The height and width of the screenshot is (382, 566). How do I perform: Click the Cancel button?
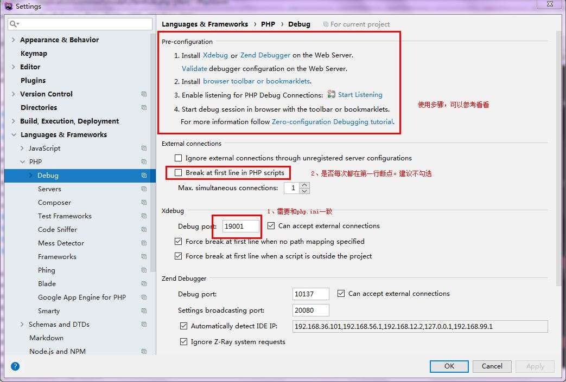pos(492,366)
